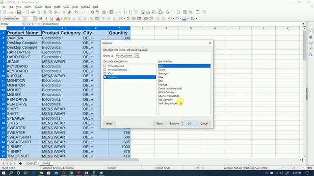Click the Cut scissors icon

tap(45, 12)
